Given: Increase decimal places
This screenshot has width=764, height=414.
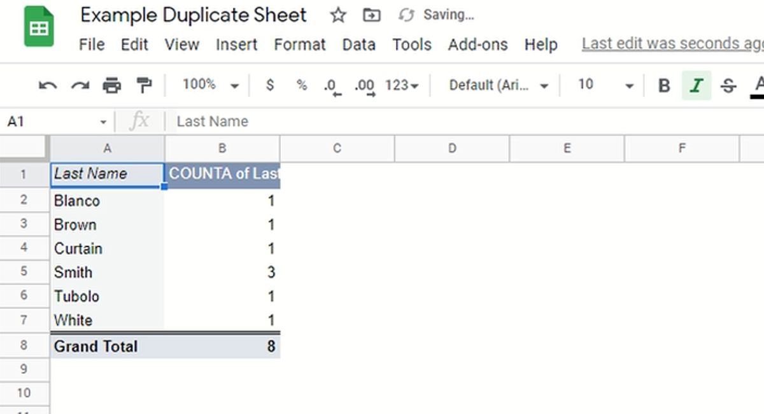Looking at the screenshot, I should (x=364, y=85).
